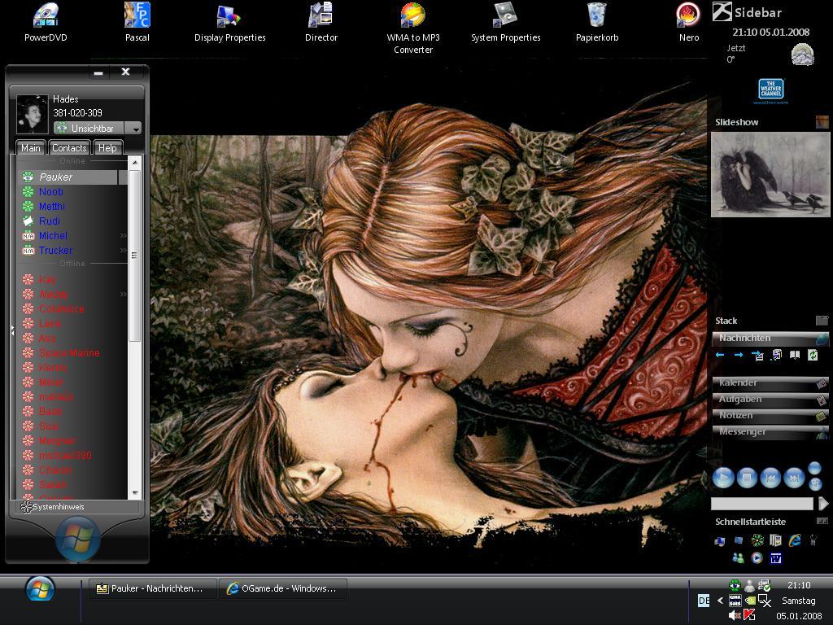Screen dimensions: 833x625
Task: Click the NVIDIA tray icon
Action: pyautogui.click(x=750, y=601)
